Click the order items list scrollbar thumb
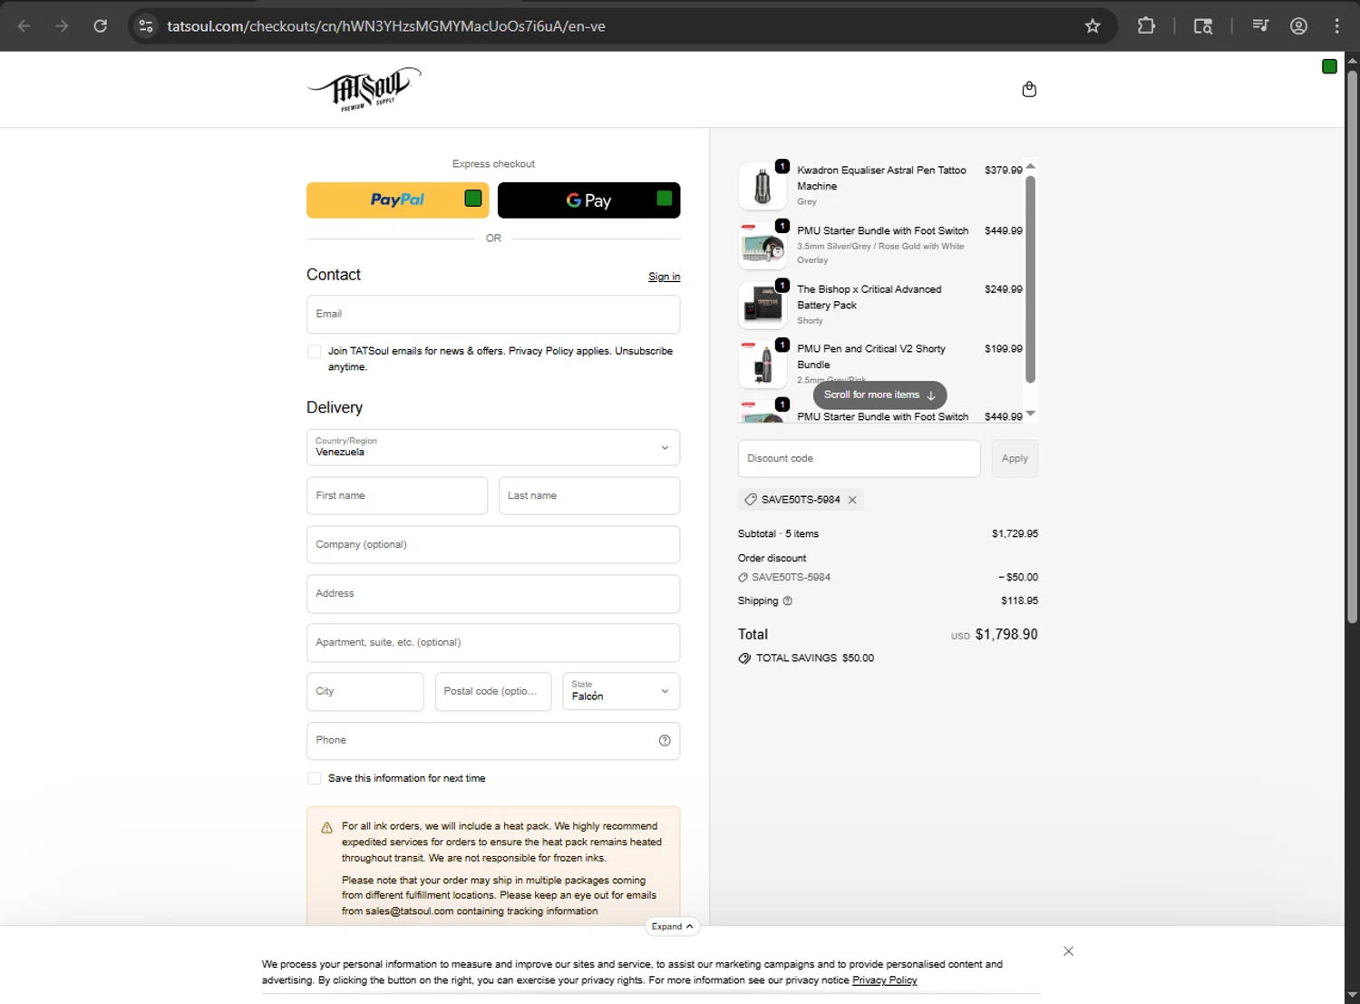1360x1004 pixels. (x=1030, y=279)
